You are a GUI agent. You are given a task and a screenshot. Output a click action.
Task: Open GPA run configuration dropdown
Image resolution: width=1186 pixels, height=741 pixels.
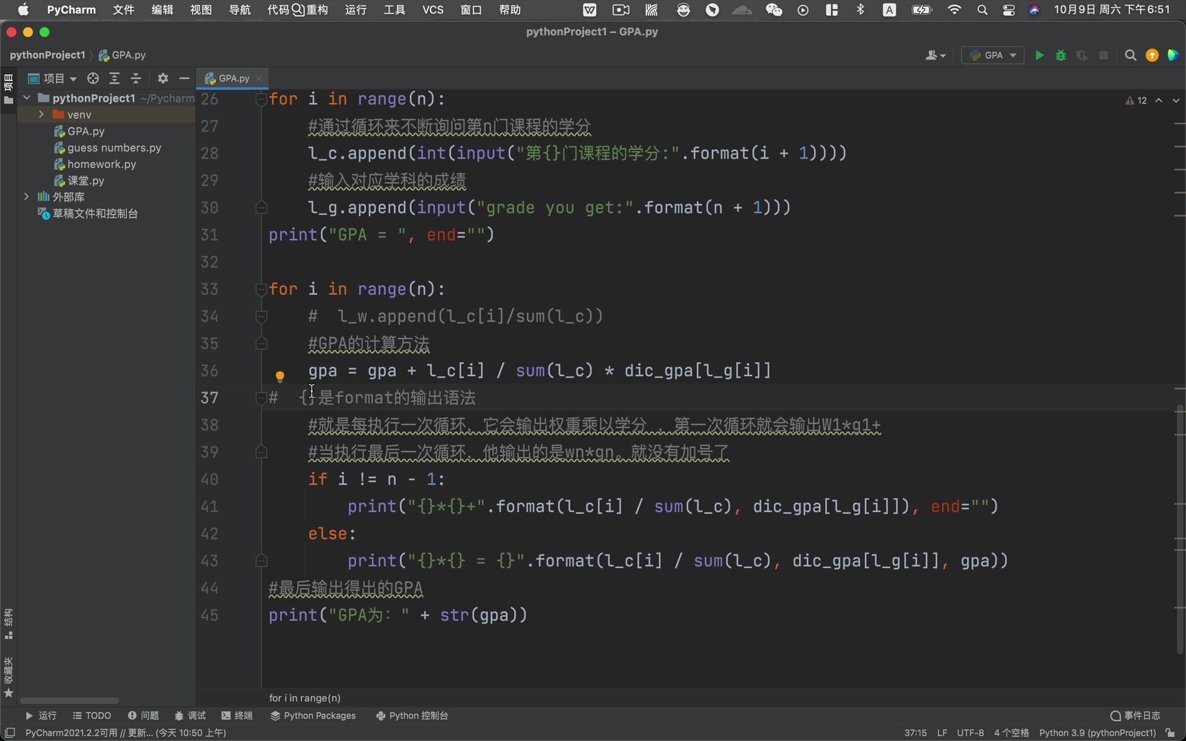[x=992, y=56]
